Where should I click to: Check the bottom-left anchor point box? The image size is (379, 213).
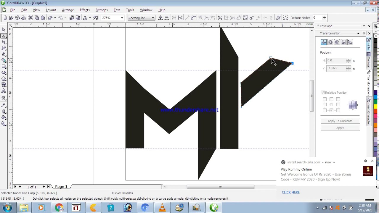pyautogui.click(x=325, y=110)
